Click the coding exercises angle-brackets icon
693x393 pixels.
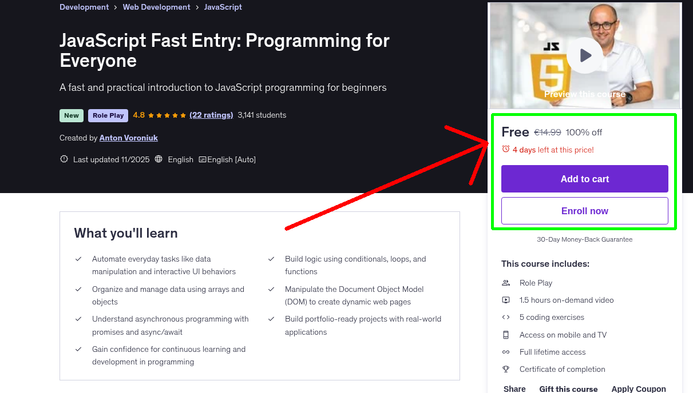click(506, 317)
